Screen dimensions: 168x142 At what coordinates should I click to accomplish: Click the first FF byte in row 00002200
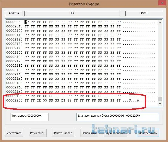[27, 100]
